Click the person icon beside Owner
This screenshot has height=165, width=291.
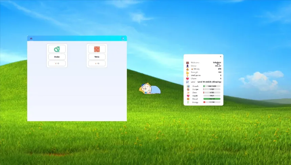[x=187, y=66]
